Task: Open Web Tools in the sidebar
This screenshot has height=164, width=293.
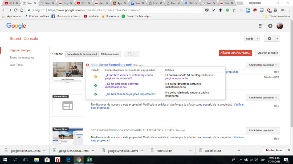Action: (x=16, y=65)
